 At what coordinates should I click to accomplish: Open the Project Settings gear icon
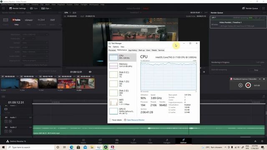[262, 141]
